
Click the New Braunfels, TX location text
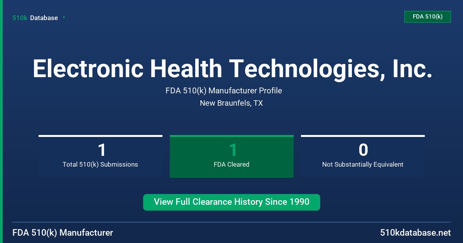coord(231,103)
